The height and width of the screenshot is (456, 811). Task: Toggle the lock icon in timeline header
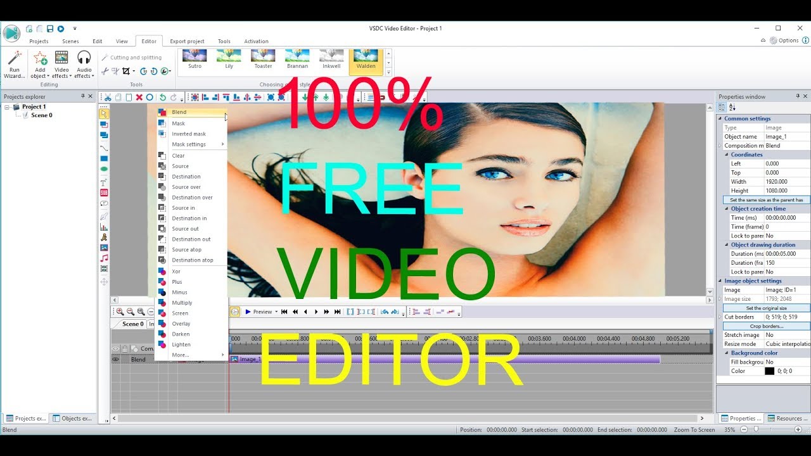point(125,348)
